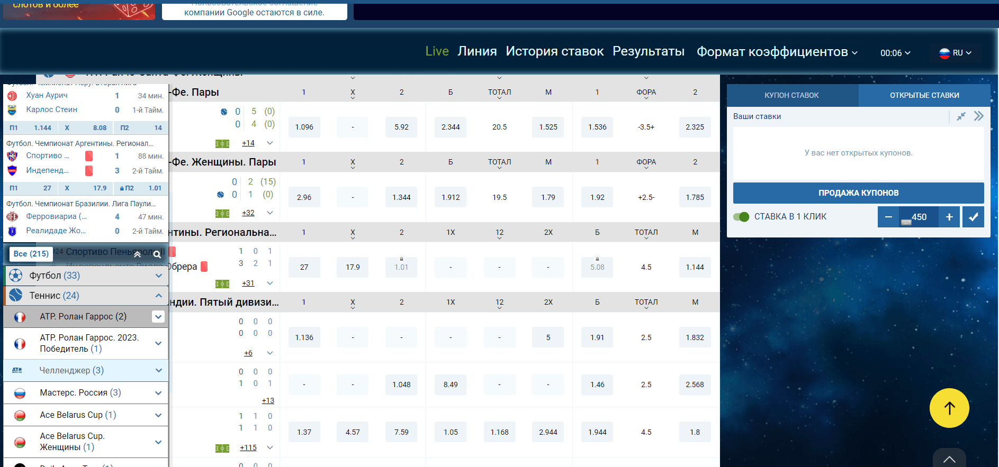Click the coupon collapse arrows icon
Screen dimensions: 999x467
tap(961, 116)
